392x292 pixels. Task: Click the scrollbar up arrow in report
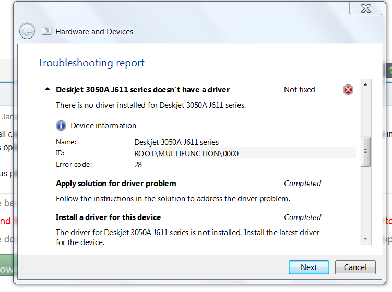pos(365,85)
